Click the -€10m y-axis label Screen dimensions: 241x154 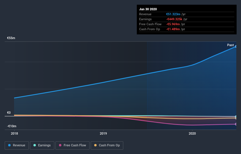tap(11, 126)
